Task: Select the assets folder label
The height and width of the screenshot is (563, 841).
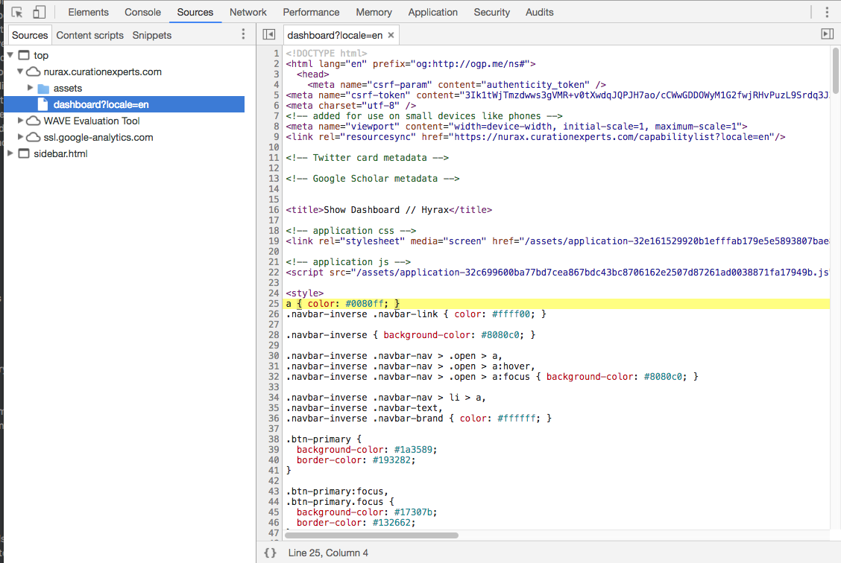Action: coord(68,89)
